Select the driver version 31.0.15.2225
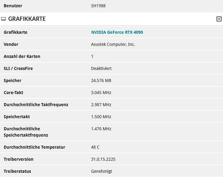This screenshot has height=177, width=223. pyautogui.click(x=103, y=159)
